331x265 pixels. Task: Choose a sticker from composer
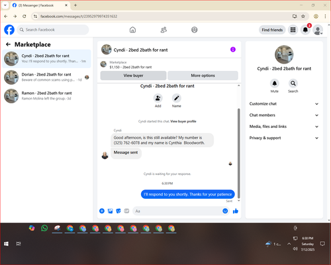[x=118, y=211]
